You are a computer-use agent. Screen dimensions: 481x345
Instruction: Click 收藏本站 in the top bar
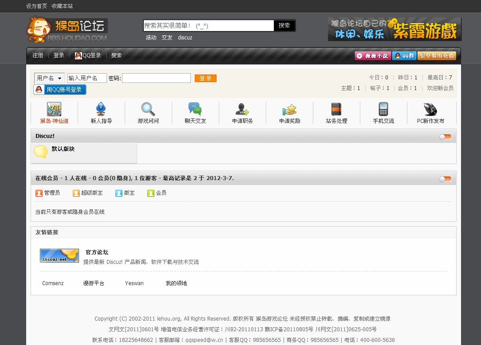point(62,6)
